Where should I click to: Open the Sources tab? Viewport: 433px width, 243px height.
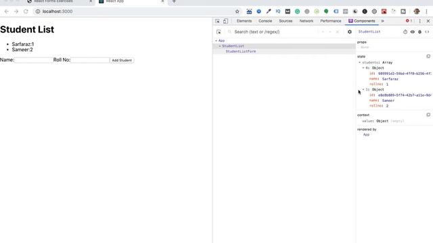tap(286, 21)
